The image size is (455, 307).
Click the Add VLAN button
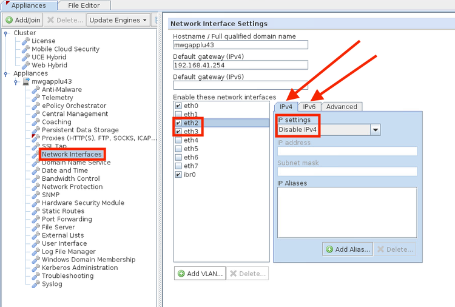coord(200,274)
